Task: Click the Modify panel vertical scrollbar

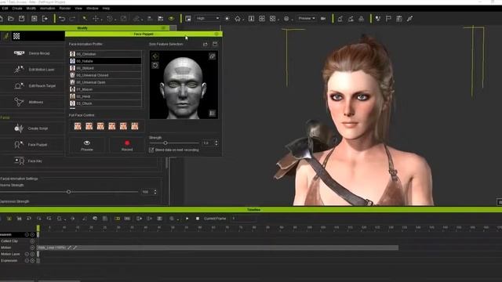Action: pyautogui.click(x=166, y=163)
